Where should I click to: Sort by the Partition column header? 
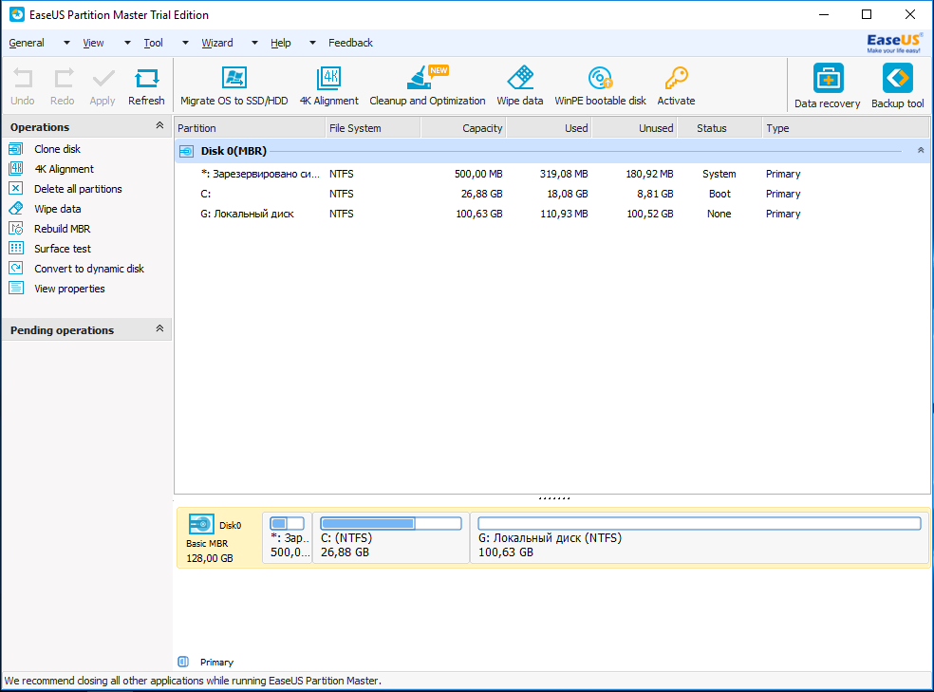point(250,128)
